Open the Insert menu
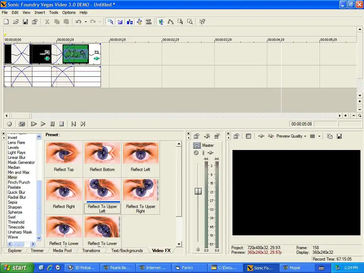 point(40,12)
